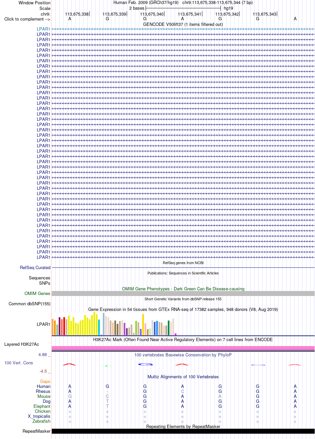The height and width of the screenshot is (439, 315).
Task: Click the T base in the Dog row
Action: (x=107, y=402)
